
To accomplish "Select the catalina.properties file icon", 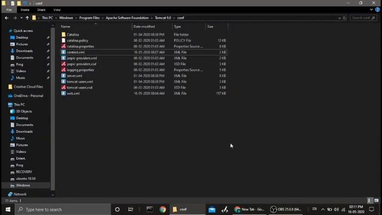I will click(64, 47).
